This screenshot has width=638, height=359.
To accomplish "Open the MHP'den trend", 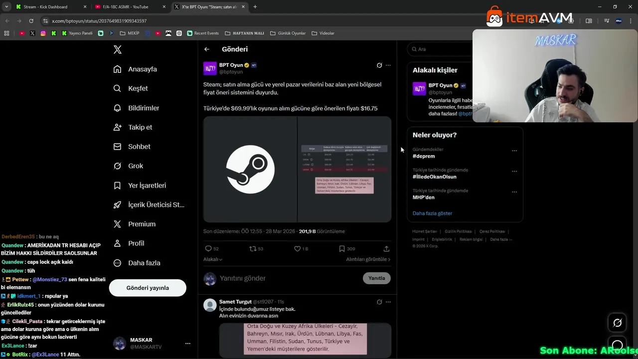I will click(x=424, y=197).
